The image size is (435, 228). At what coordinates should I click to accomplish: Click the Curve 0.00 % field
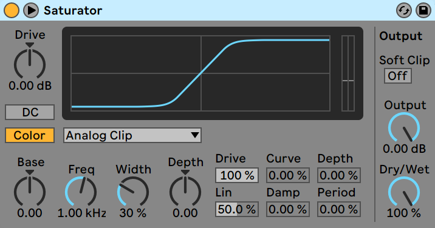coord(288,175)
